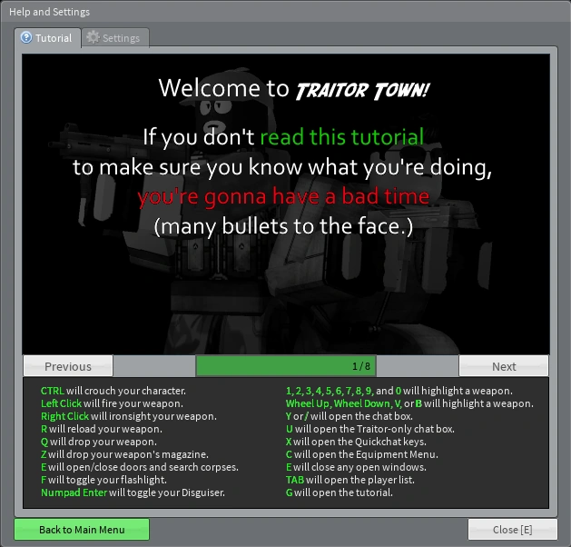Click the masked character tutorial image

286,204
